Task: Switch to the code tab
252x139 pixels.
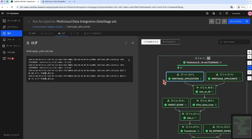Action: pyautogui.click(x=74, y=33)
